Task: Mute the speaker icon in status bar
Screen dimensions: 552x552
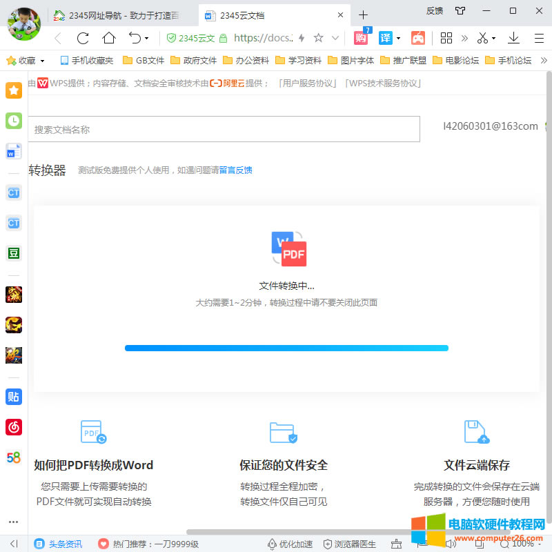Action: [x=451, y=544]
